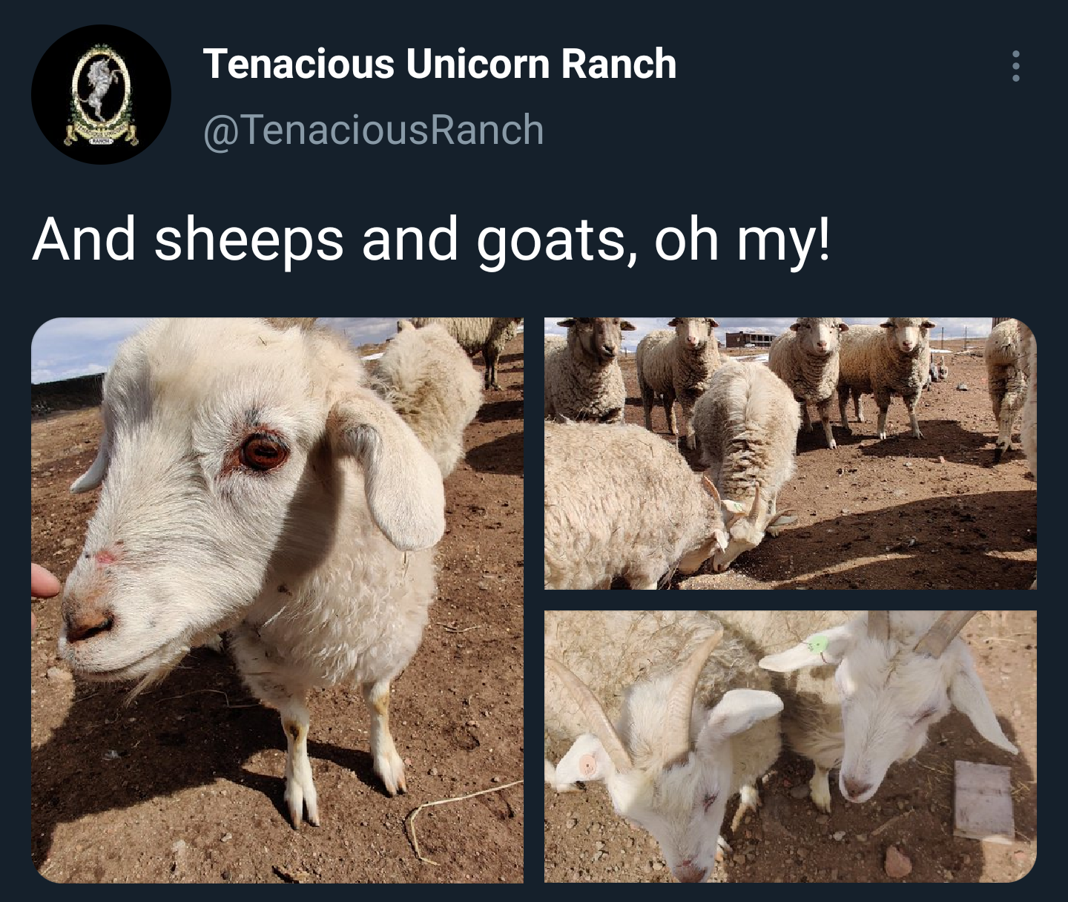This screenshot has width=1068, height=902.
Task: Open the Tenacious Unicorn Ranch display name
Action: 439,63
